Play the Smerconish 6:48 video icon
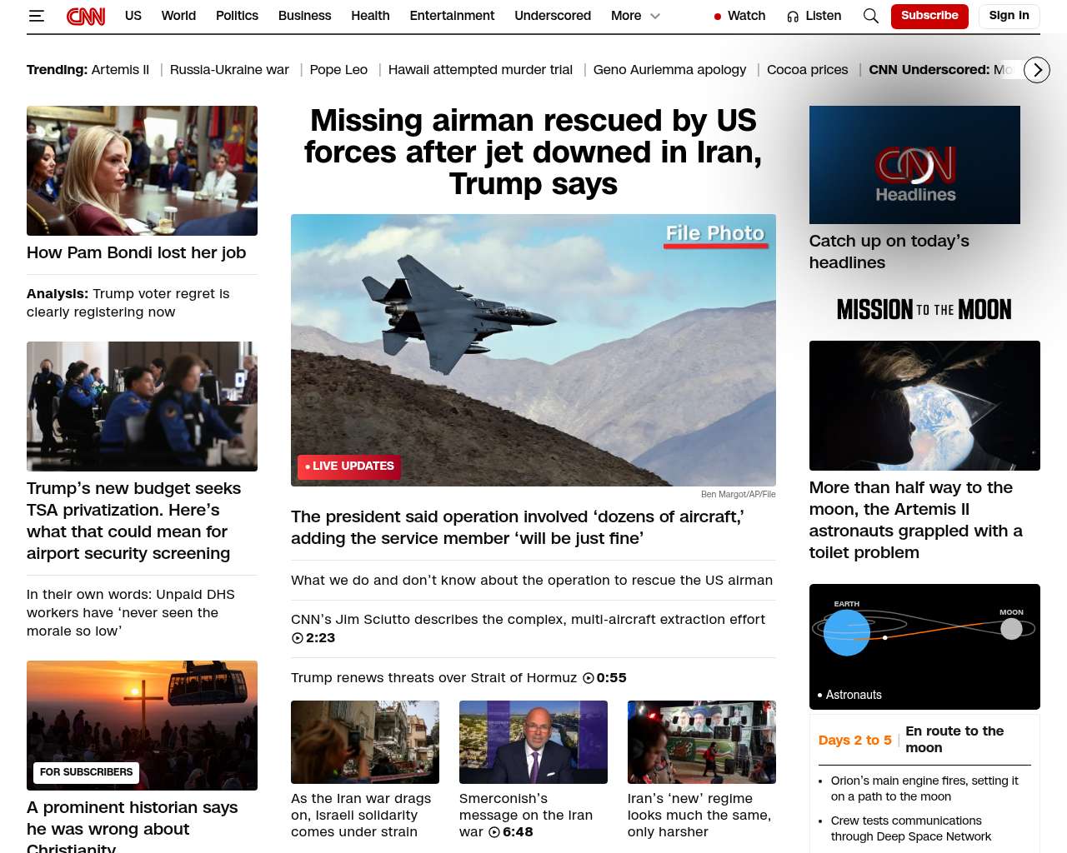Image resolution: width=1067 pixels, height=853 pixels. pos(494,832)
